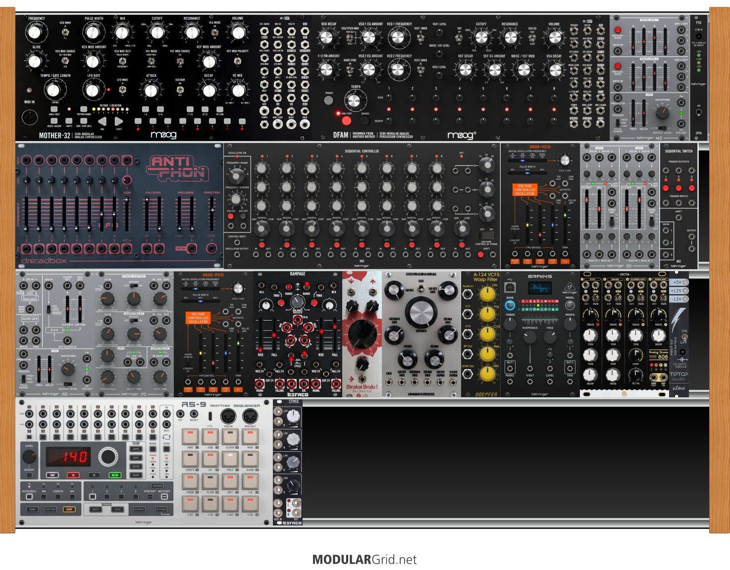
Task: Click the Glide knob on Mother-32
Action: click(35, 61)
